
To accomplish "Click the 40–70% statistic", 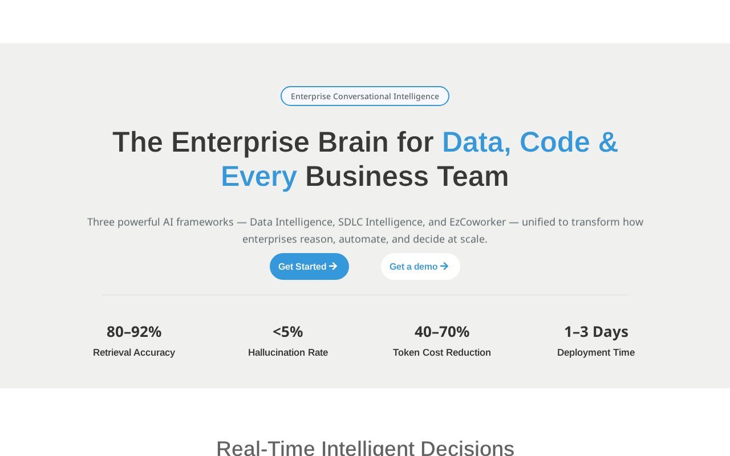I will tap(442, 331).
